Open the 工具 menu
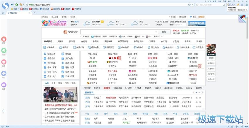 pos(224,1)
